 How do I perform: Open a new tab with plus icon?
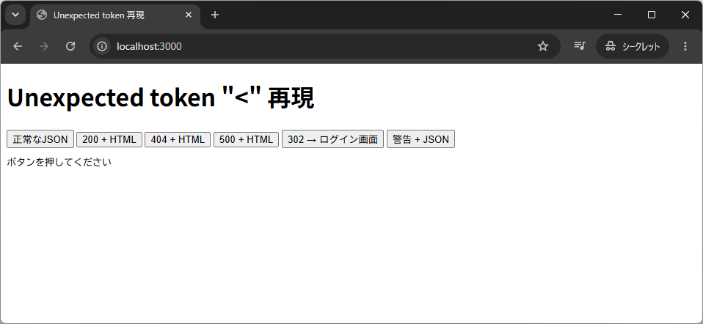point(215,15)
